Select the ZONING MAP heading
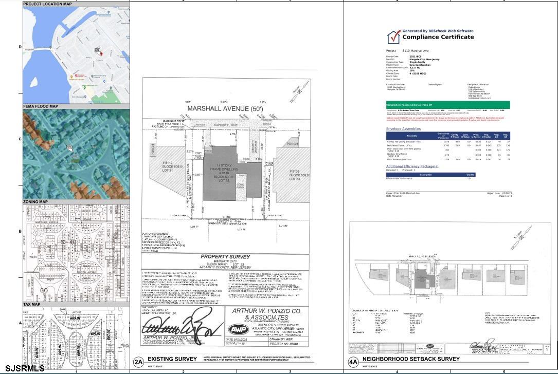Image resolution: width=558 pixels, height=374 pixels. [x=35, y=202]
